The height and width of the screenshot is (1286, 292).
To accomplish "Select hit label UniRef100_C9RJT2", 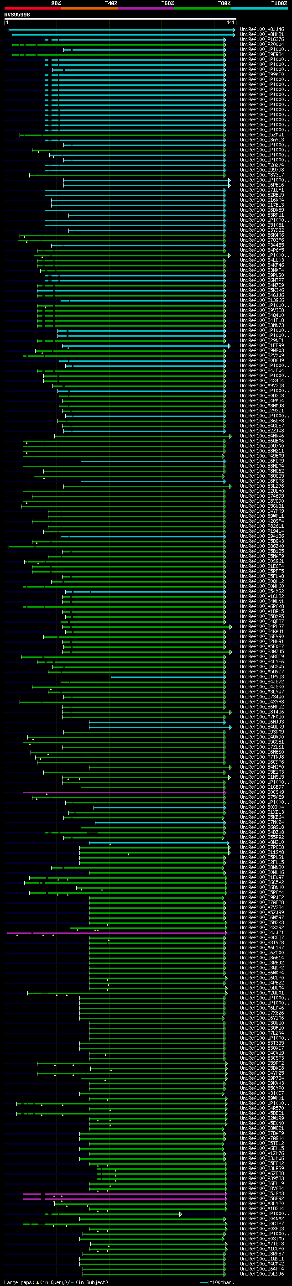I will pos(262,898).
